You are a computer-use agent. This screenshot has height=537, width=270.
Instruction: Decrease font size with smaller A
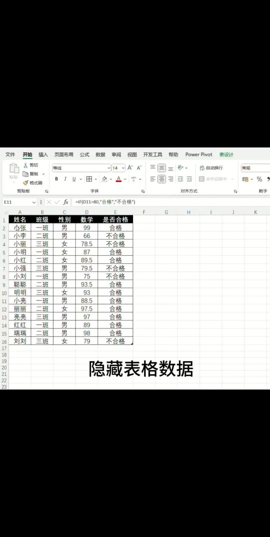click(x=139, y=168)
